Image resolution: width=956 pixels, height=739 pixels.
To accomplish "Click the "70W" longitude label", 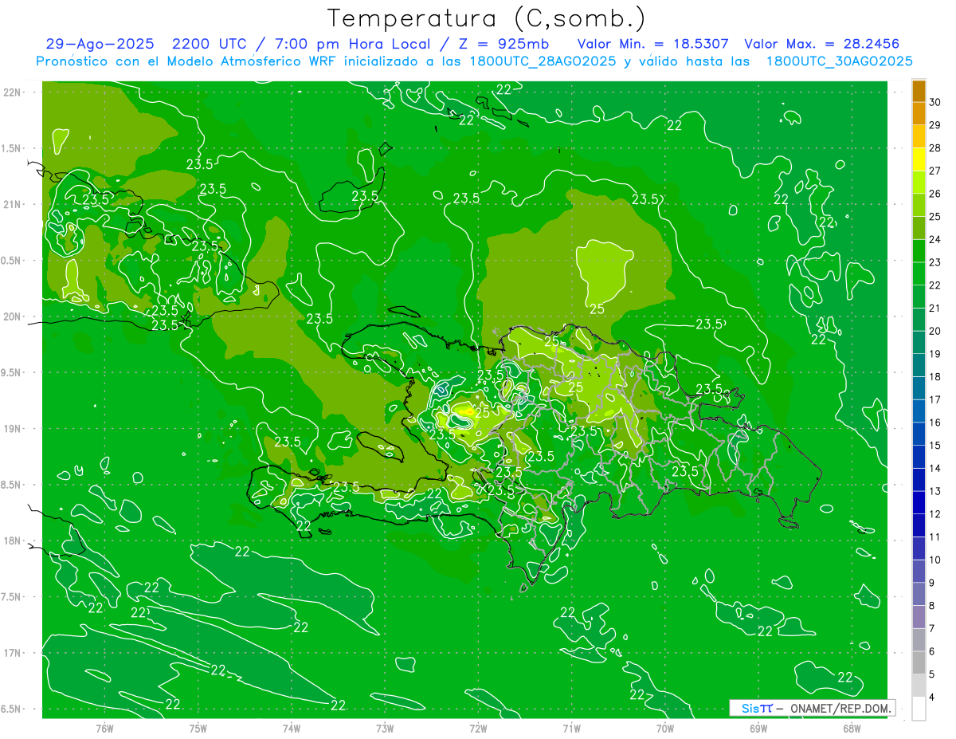I will [x=664, y=729].
